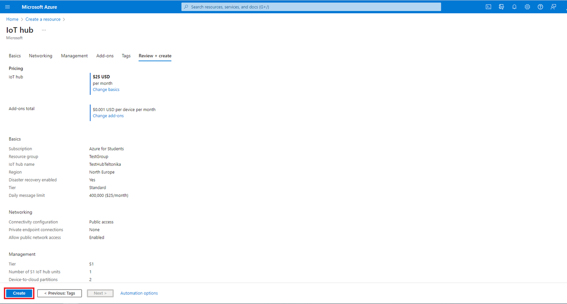Open Azure portal settings gear

(527, 7)
